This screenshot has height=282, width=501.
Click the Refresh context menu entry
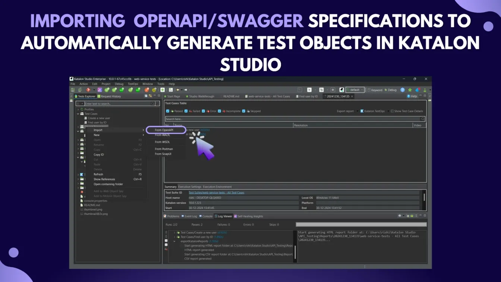(x=98, y=174)
